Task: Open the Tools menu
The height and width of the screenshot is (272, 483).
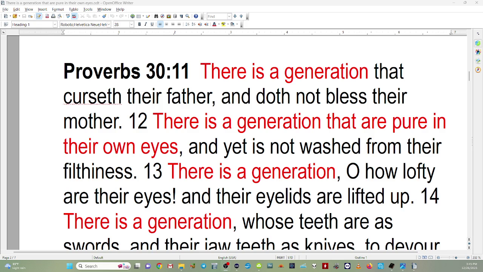Action: (88, 9)
